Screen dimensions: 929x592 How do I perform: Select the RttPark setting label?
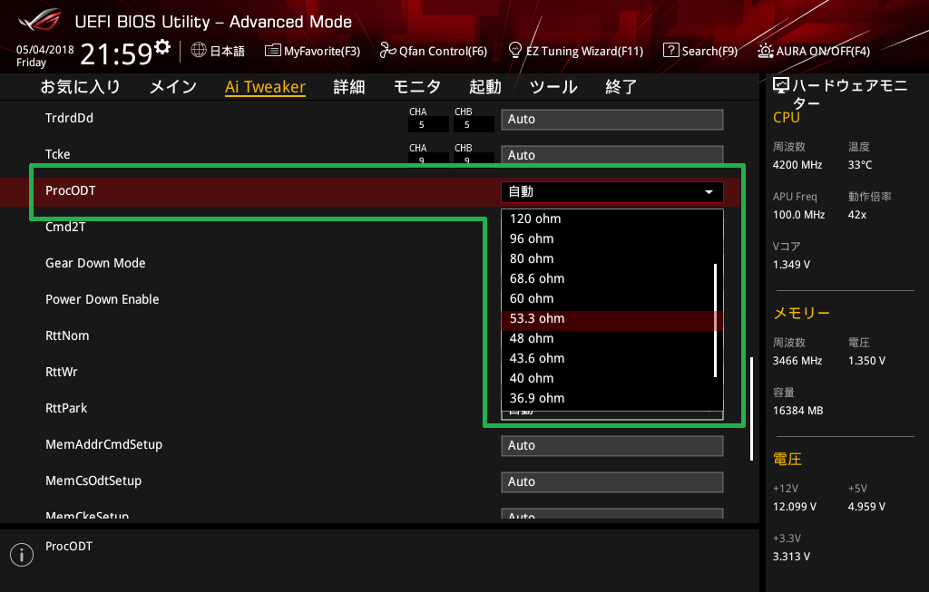coord(65,408)
